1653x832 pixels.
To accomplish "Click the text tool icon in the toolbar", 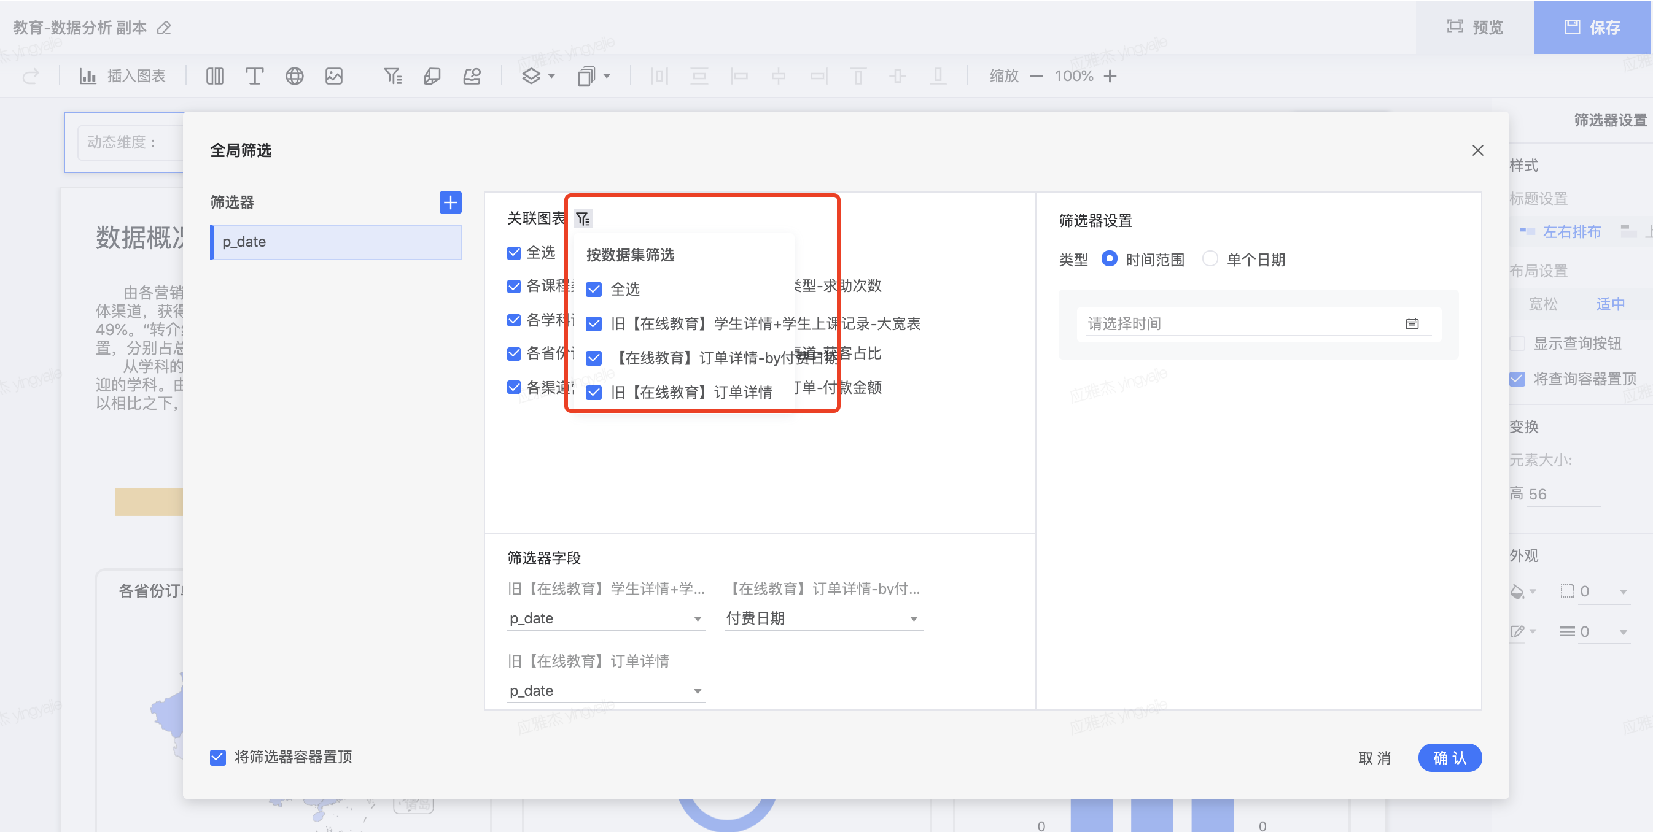I will [x=254, y=76].
